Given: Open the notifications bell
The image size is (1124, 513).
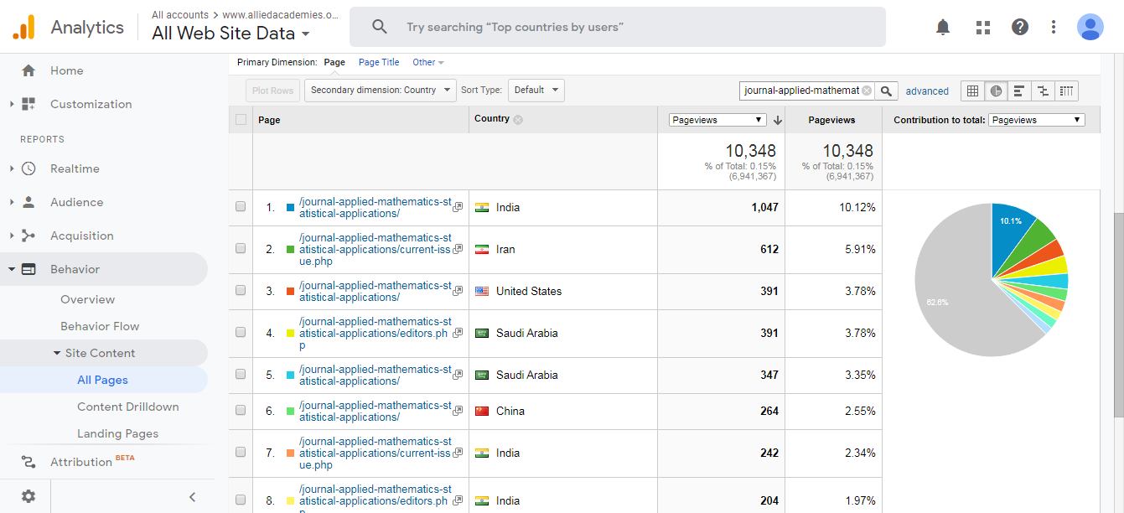Looking at the screenshot, I should (943, 27).
